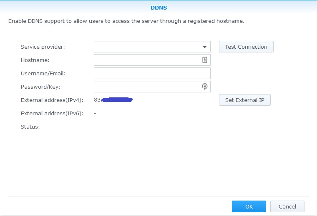Cancel the DDNS dialog
The height and width of the screenshot is (216, 317).
287,206
